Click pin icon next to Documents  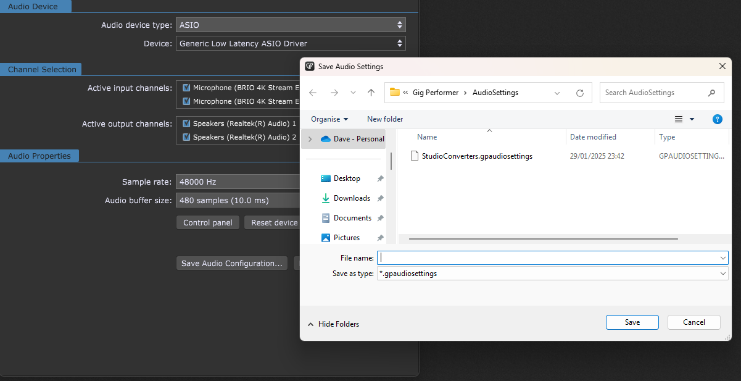381,218
